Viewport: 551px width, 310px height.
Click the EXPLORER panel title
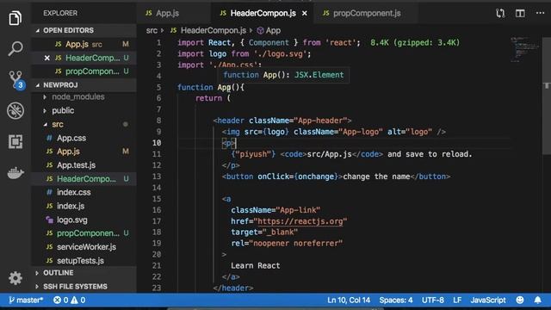click(60, 14)
